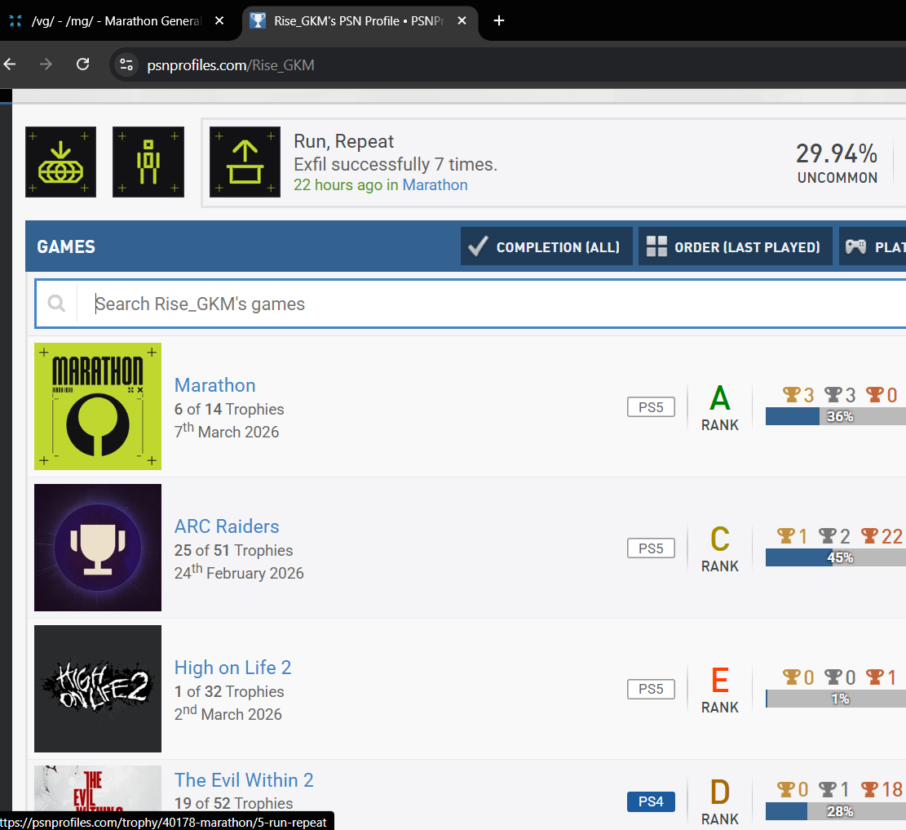Open the High on Life 2 cover thumbnail
Image resolution: width=906 pixels, height=830 pixels.
pos(98,689)
